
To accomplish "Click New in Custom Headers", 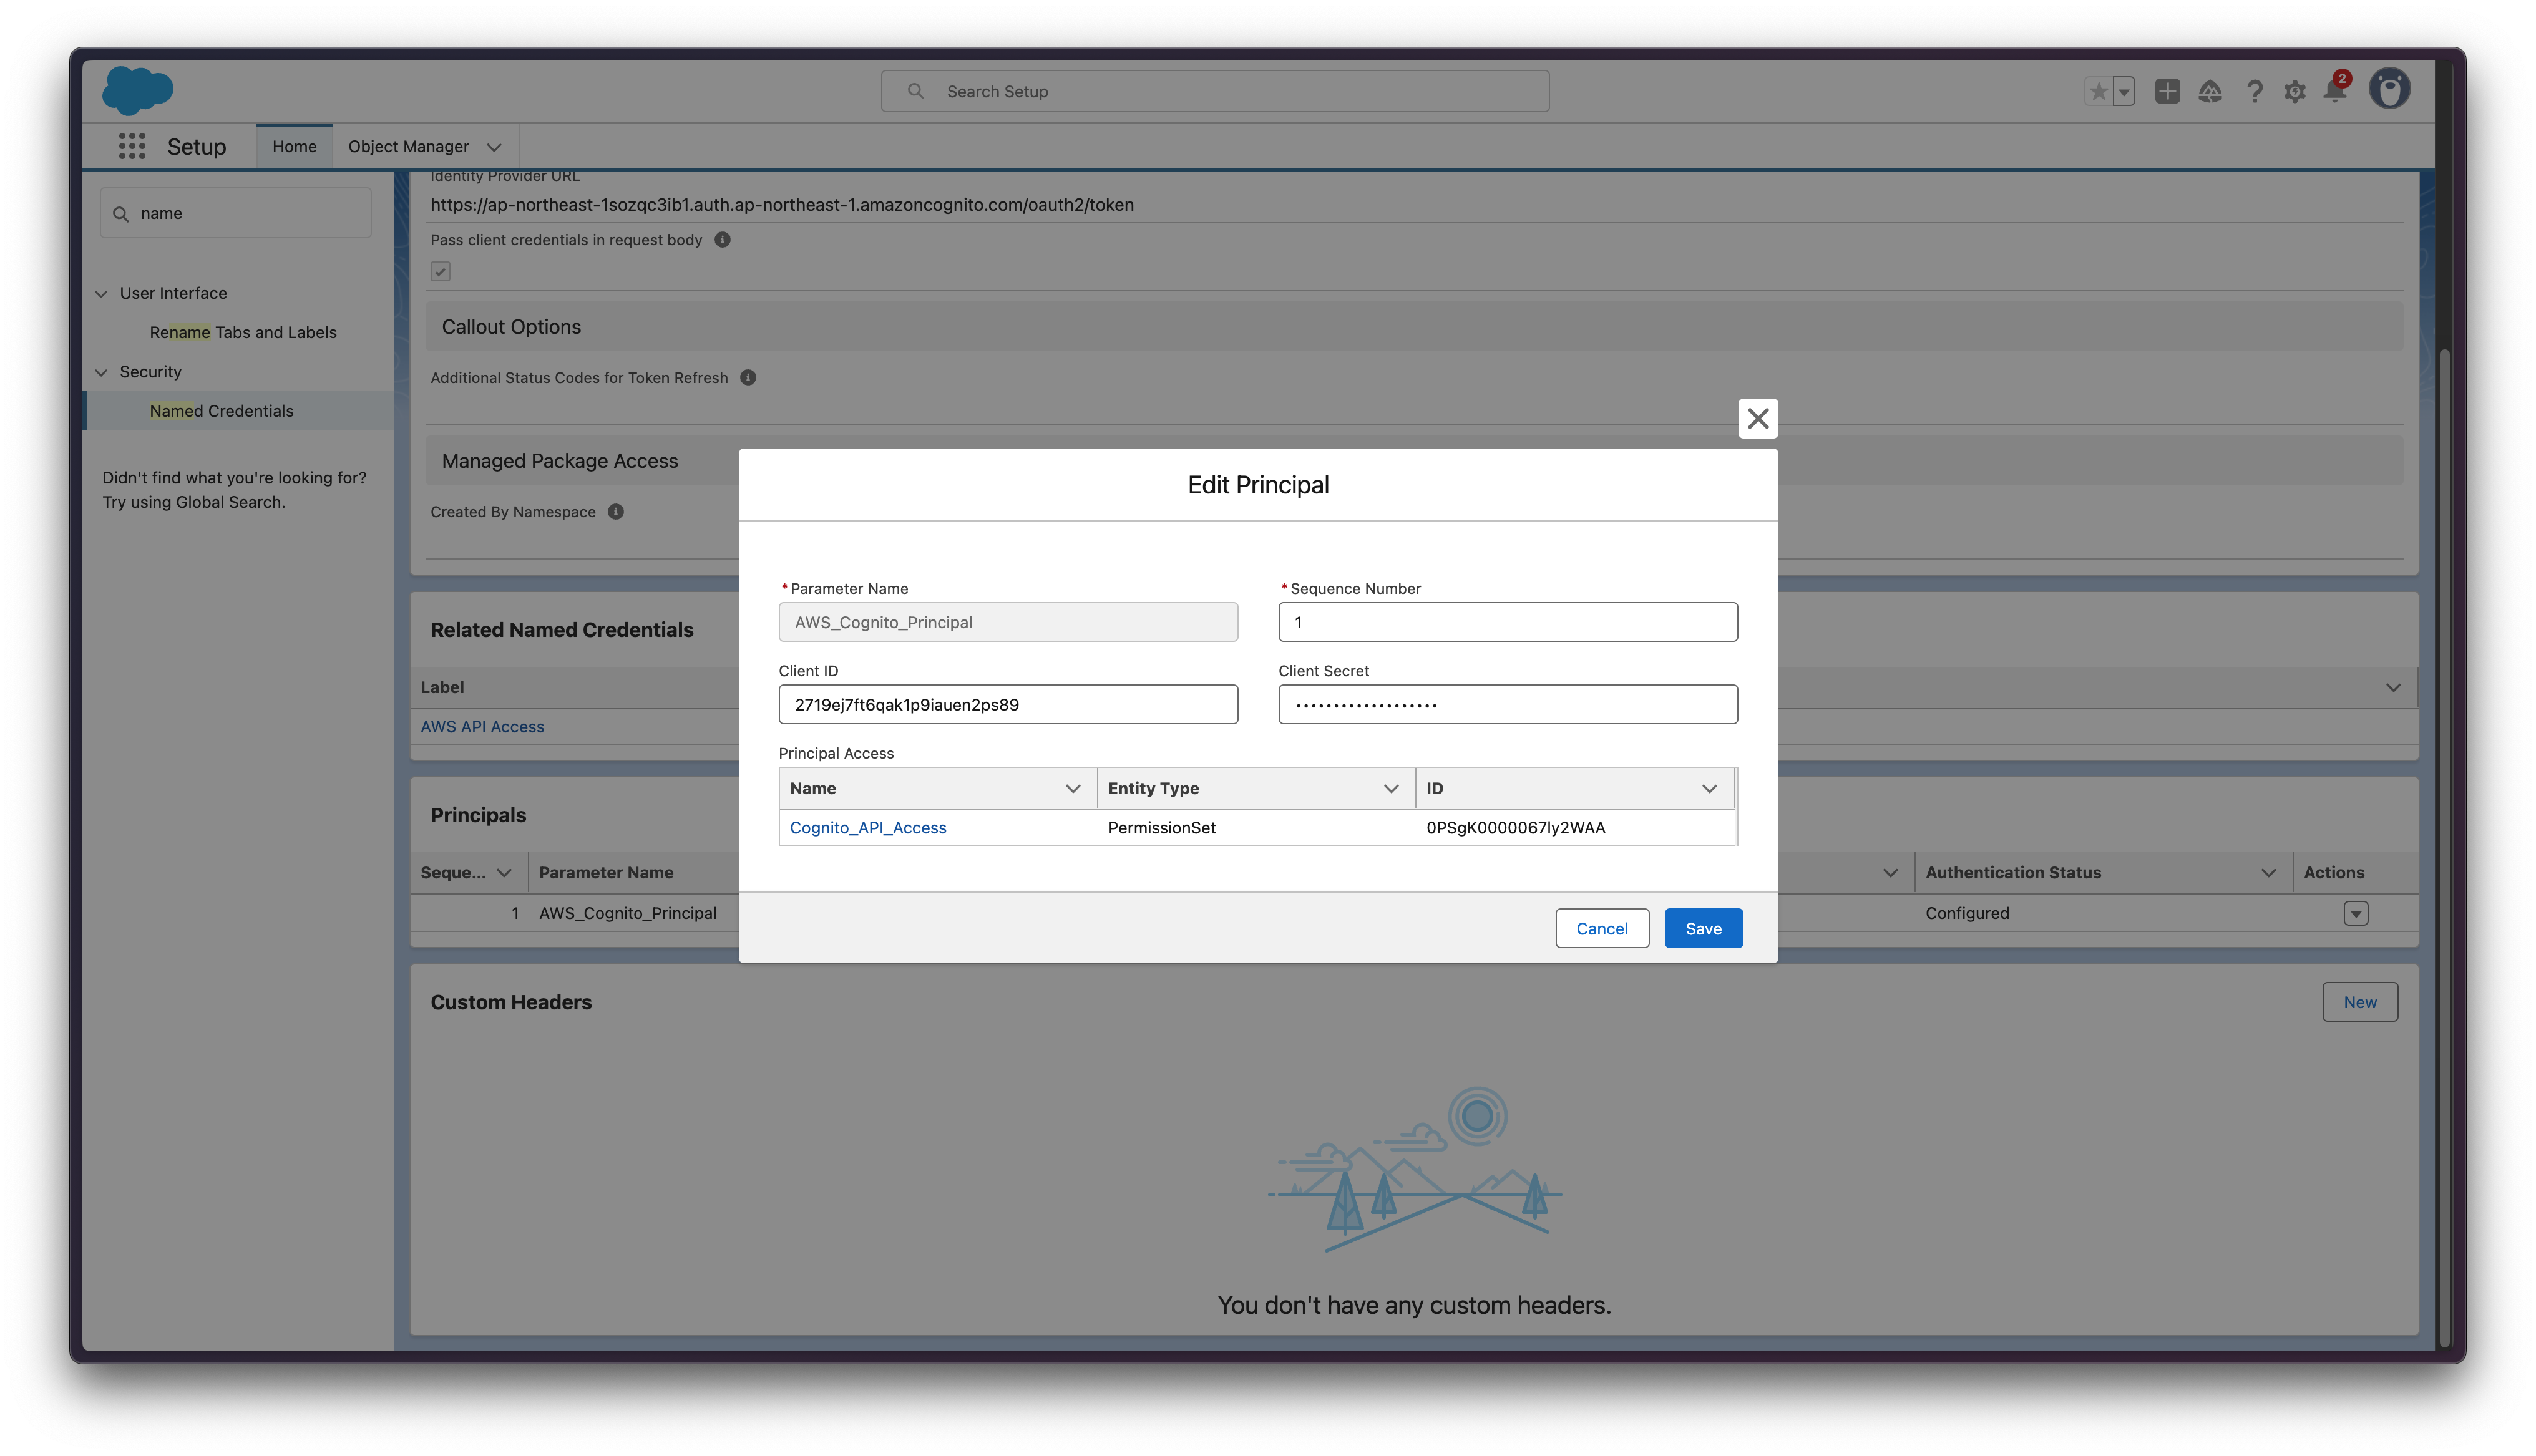I will [2359, 1002].
